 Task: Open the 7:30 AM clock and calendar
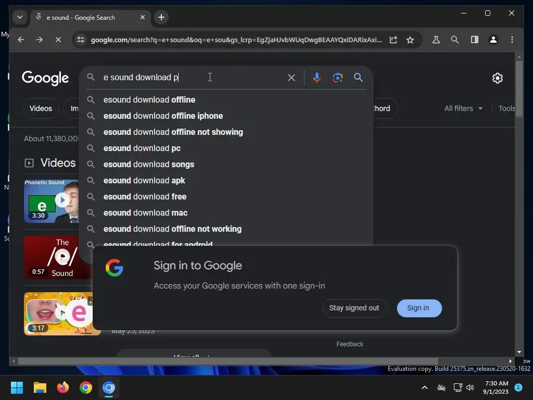[x=496, y=387]
